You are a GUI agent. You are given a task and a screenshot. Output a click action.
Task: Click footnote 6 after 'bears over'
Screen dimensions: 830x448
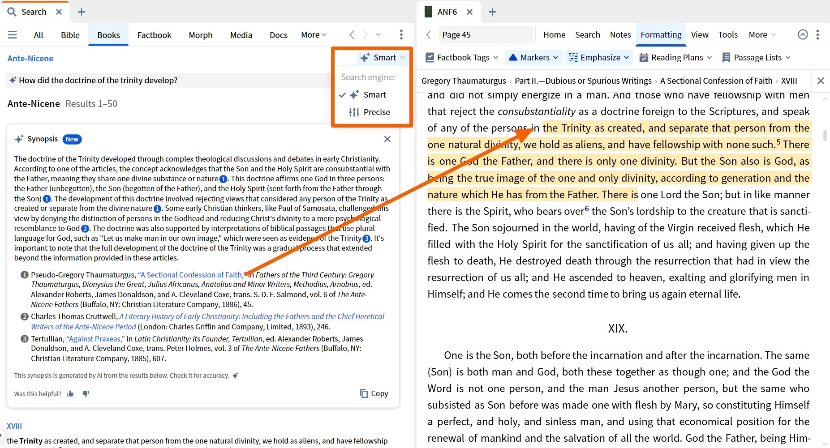click(x=587, y=209)
